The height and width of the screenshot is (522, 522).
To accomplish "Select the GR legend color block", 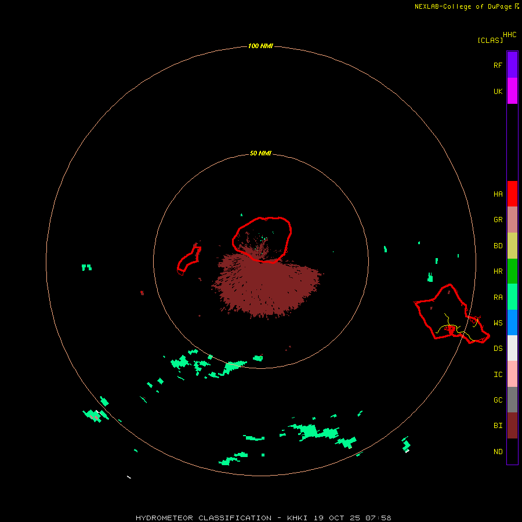I will pos(512,219).
